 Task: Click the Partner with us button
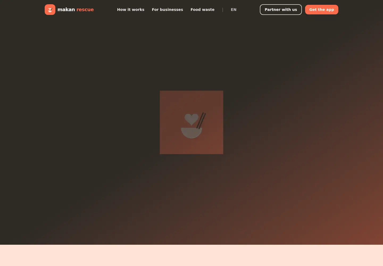(x=281, y=10)
